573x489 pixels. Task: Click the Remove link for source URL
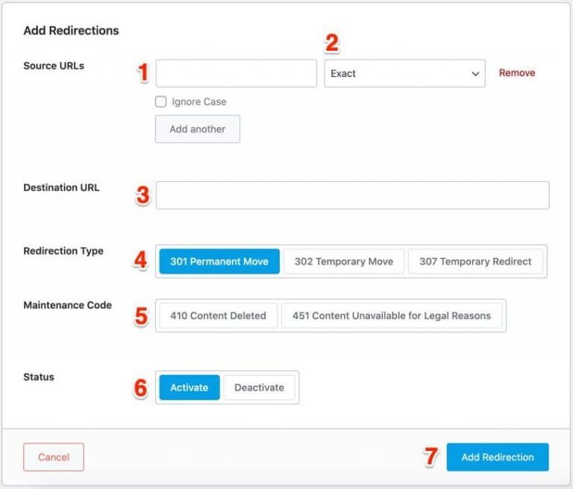coord(517,73)
